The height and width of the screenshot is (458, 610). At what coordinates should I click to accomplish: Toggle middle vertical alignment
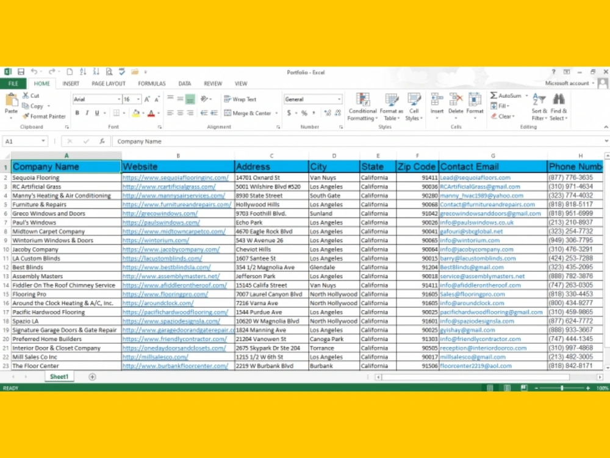click(x=180, y=99)
